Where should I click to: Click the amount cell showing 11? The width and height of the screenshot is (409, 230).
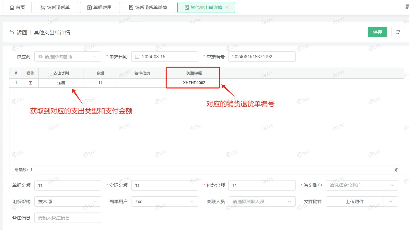100,83
